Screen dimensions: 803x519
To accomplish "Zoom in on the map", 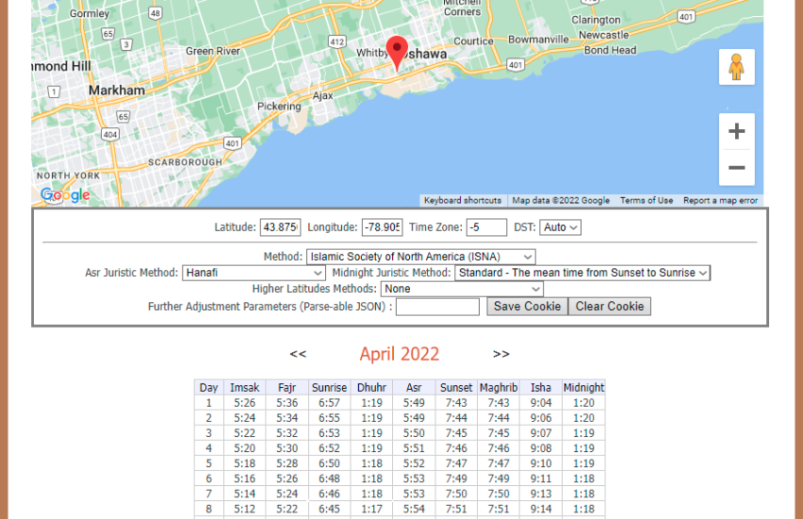I will pyautogui.click(x=736, y=131).
